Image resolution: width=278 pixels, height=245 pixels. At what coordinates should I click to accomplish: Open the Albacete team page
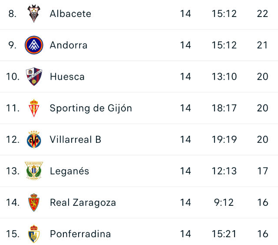(70, 13)
